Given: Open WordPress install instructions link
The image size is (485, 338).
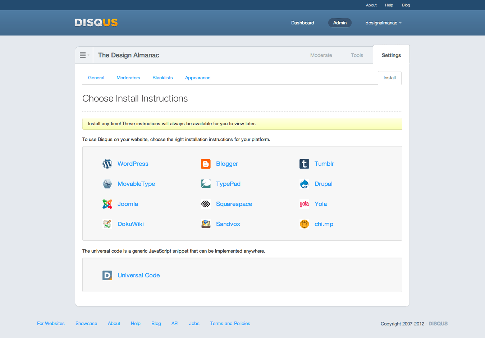Looking at the screenshot, I should point(133,164).
